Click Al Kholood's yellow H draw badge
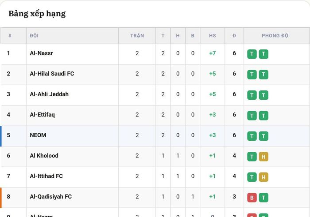This screenshot has width=310, height=217. click(263, 157)
